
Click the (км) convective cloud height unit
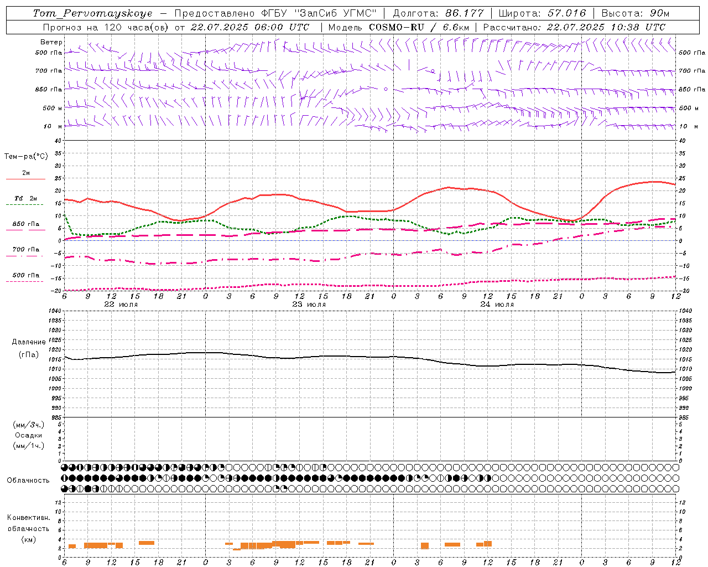pyautogui.click(x=28, y=539)
